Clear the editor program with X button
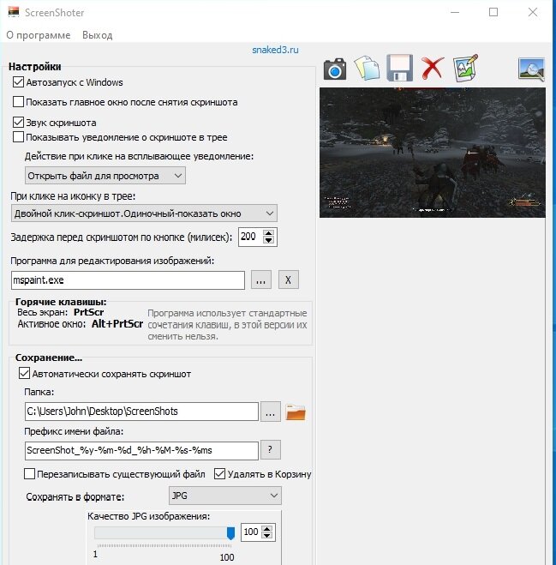556x565 pixels. [289, 280]
